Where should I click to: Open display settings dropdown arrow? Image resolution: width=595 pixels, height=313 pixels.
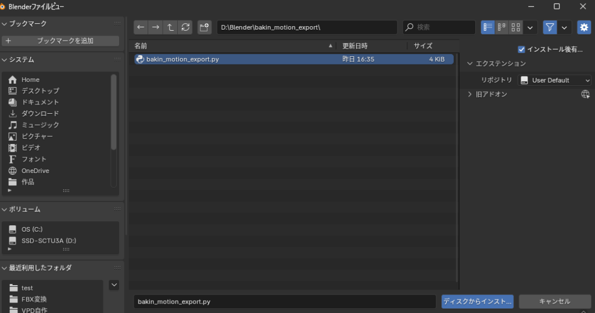click(x=530, y=27)
